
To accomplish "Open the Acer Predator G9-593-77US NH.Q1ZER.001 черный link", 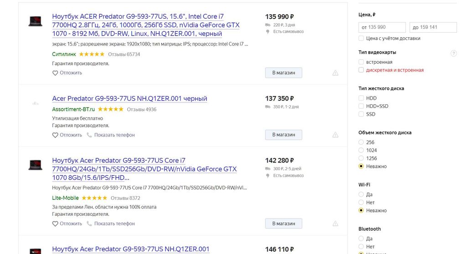I will (x=130, y=99).
